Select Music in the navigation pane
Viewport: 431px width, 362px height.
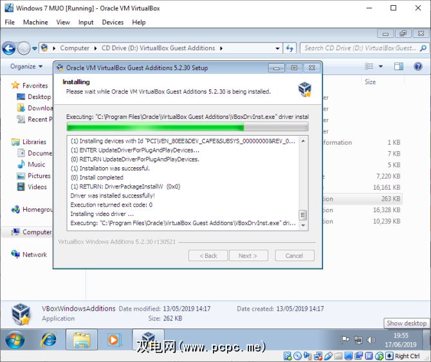36,165
